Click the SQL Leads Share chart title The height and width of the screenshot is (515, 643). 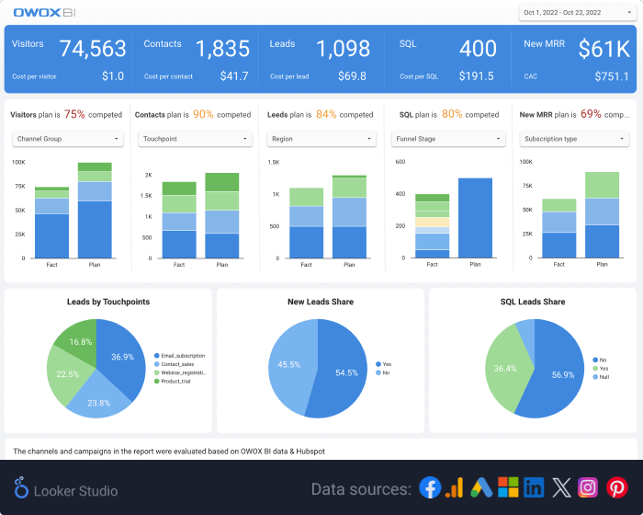(532, 302)
